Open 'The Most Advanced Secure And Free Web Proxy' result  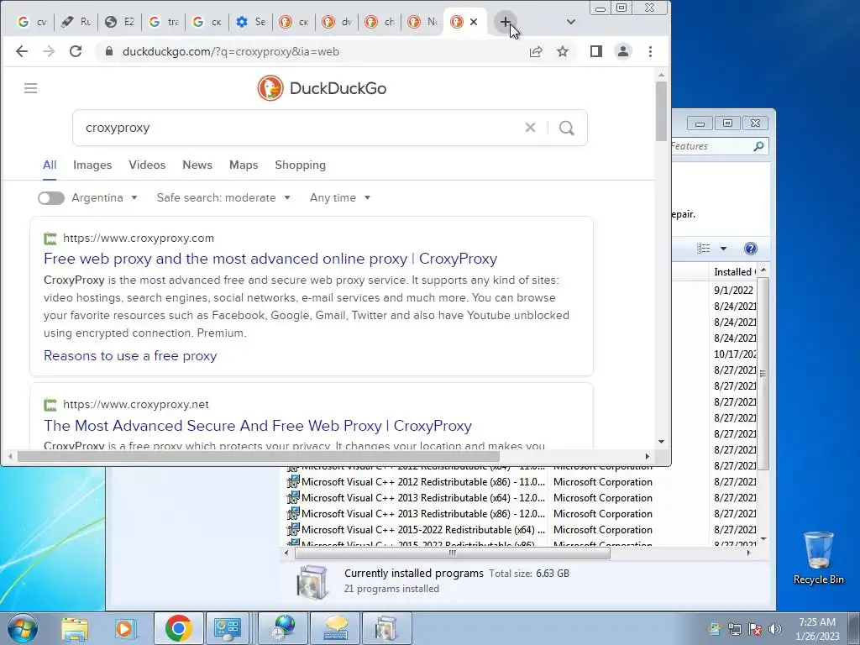coord(258,426)
